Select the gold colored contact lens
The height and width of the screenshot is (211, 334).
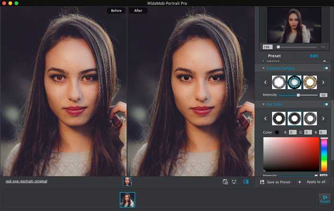(310, 82)
